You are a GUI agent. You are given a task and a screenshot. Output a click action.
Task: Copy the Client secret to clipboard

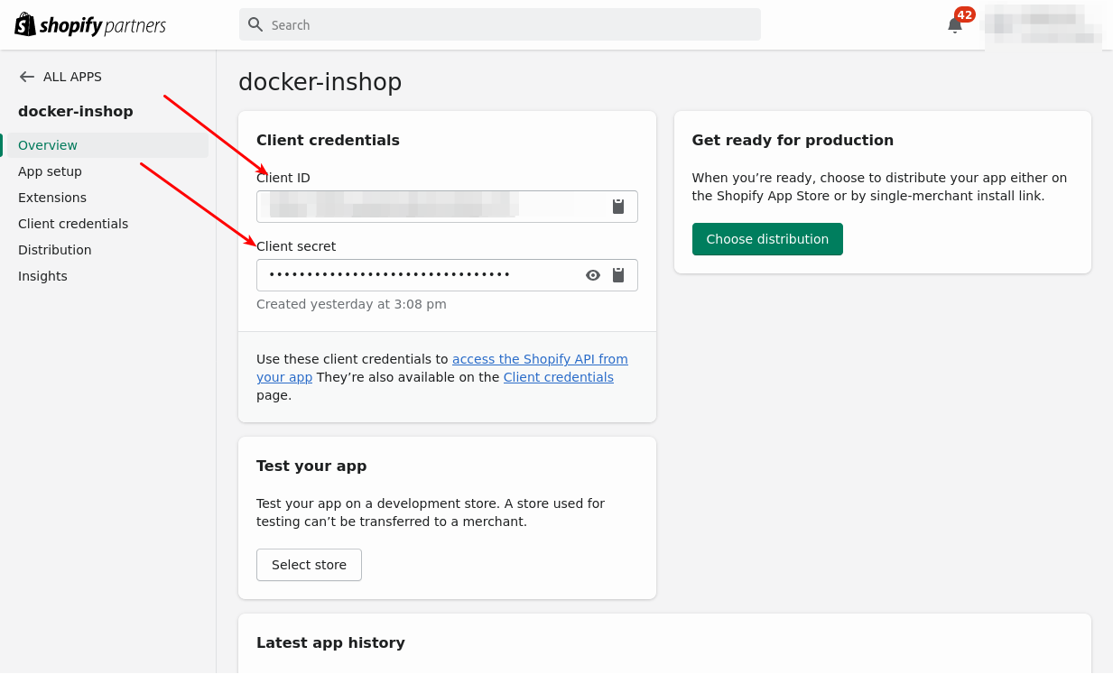click(x=618, y=275)
